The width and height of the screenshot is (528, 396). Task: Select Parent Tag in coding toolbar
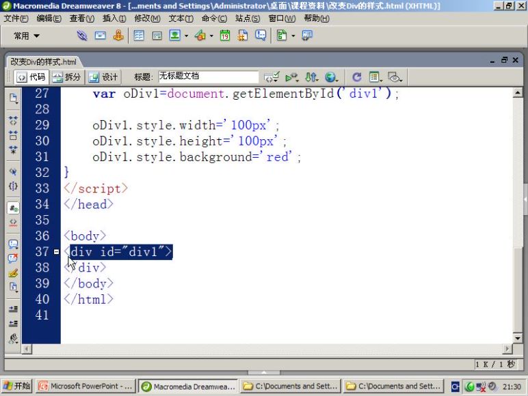[13, 172]
